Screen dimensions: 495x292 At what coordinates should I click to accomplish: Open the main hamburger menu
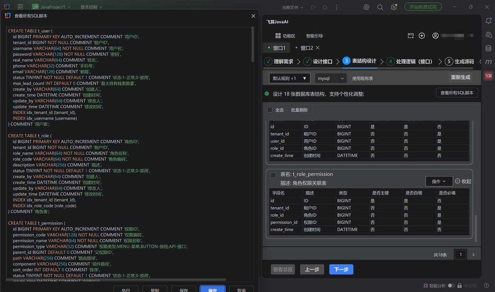(x=20, y=7)
